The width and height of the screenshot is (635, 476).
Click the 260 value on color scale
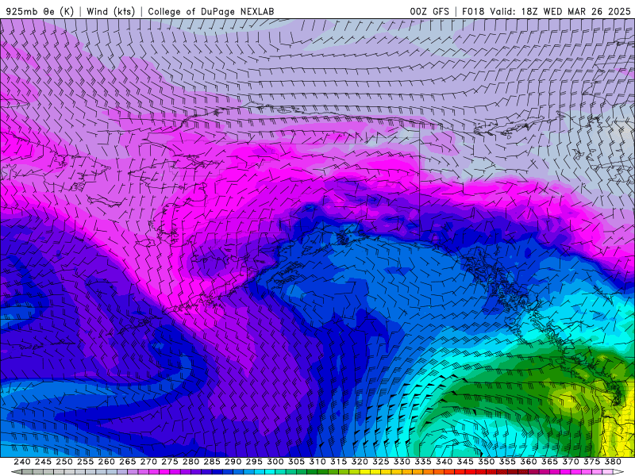click(x=106, y=462)
